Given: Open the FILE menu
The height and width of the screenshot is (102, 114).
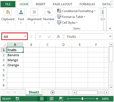Looking at the screenshot, I should tap(8, 4).
